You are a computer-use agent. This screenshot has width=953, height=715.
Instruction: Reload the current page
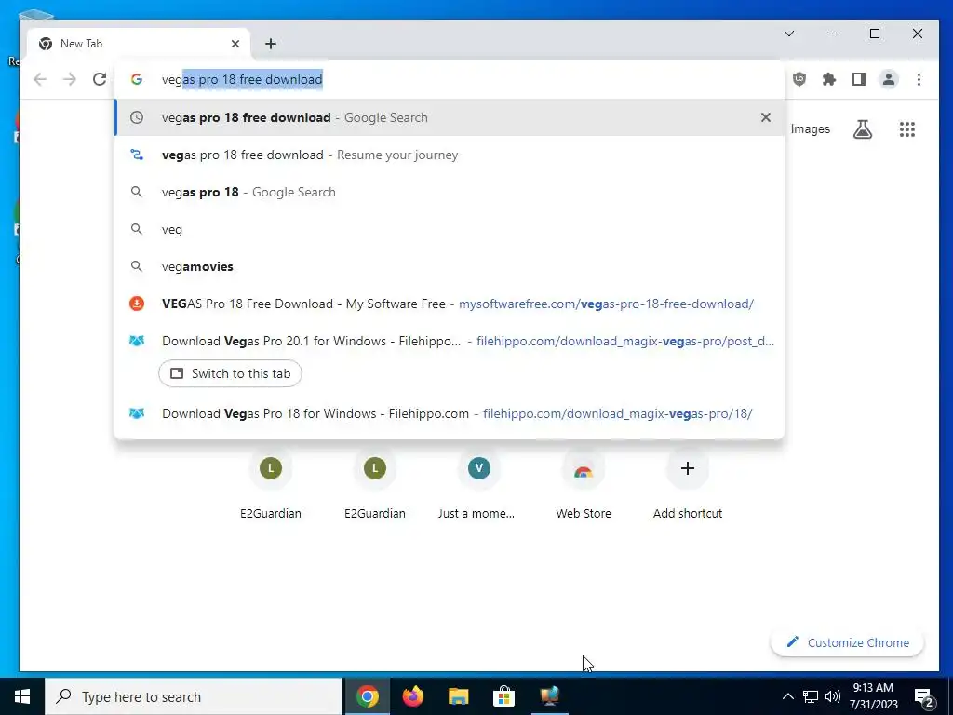pos(100,79)
